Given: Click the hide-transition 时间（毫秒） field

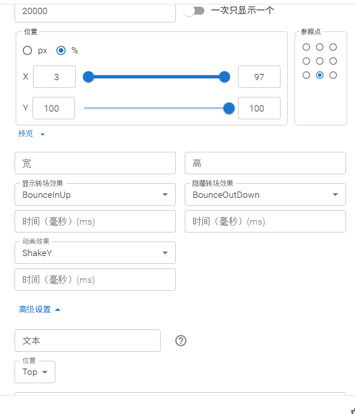Looking at the screenshot, I should [265, 221].
